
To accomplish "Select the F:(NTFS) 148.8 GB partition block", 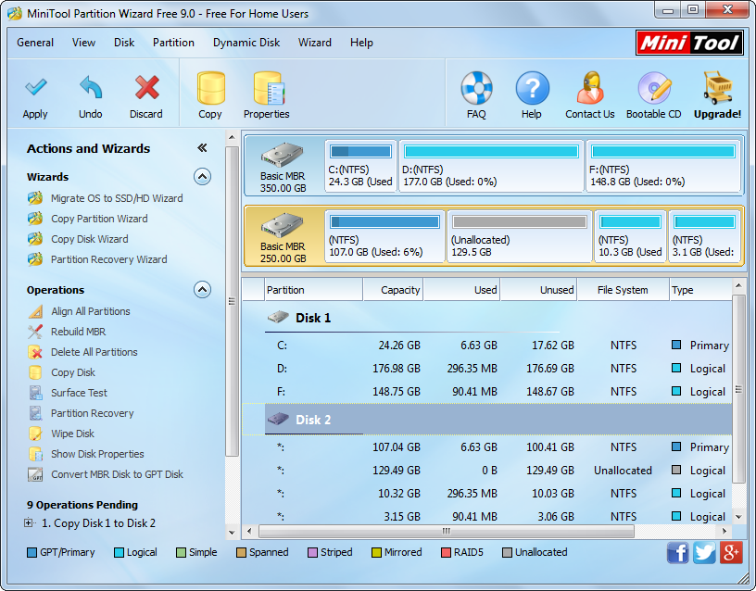I will [663, 167].
